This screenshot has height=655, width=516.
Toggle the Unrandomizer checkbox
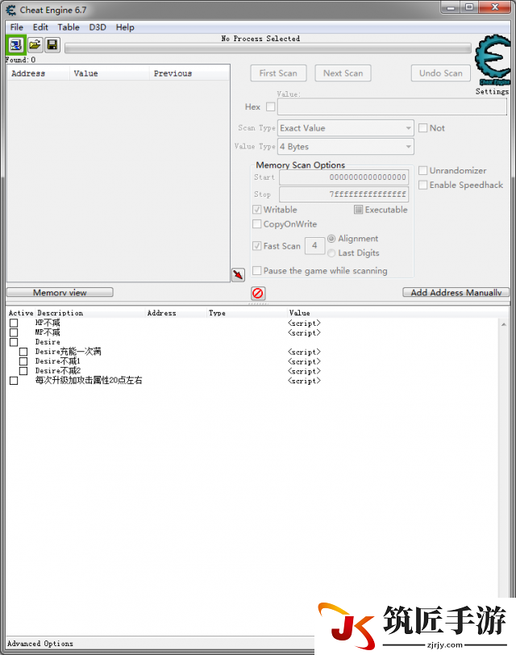coord(423,170)
